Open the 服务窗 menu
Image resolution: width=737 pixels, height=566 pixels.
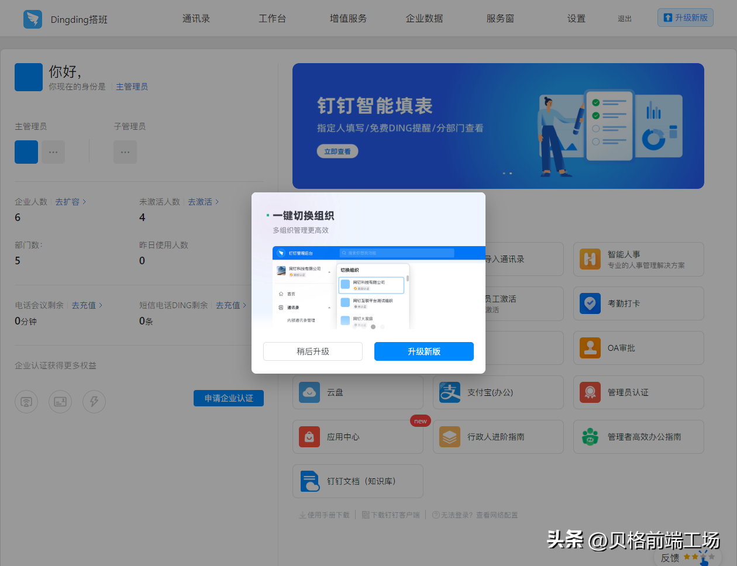500,19
